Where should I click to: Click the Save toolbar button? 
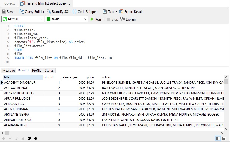[x=7, y=12]
